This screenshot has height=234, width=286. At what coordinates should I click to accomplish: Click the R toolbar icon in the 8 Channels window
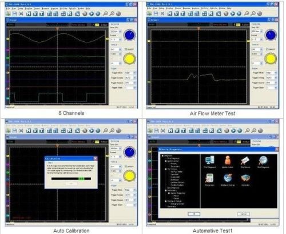(x=70, y=14)
